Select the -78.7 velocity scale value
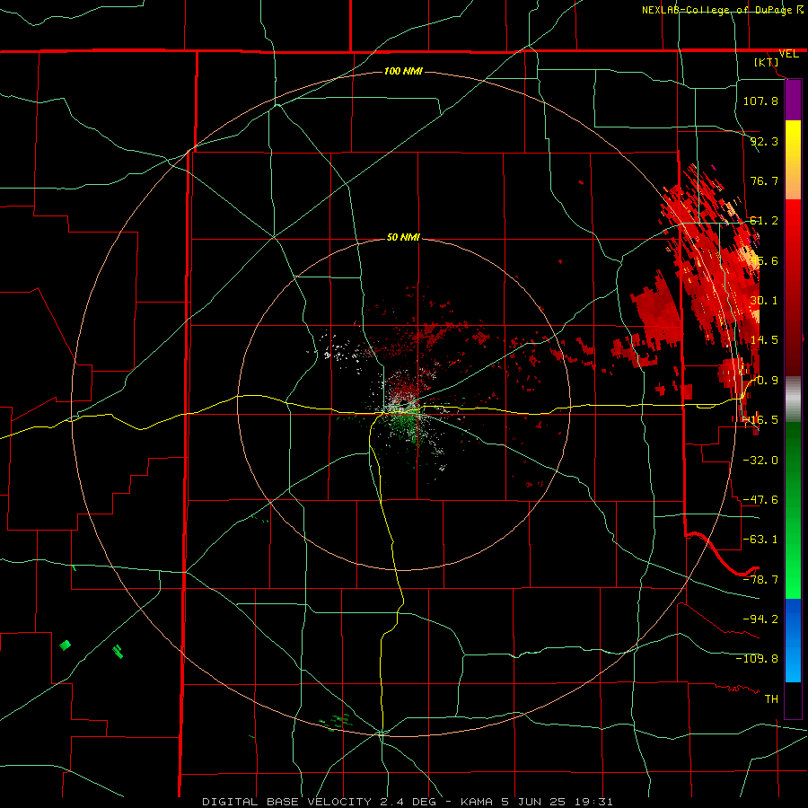Screen dimensions: 808x808 760,579
